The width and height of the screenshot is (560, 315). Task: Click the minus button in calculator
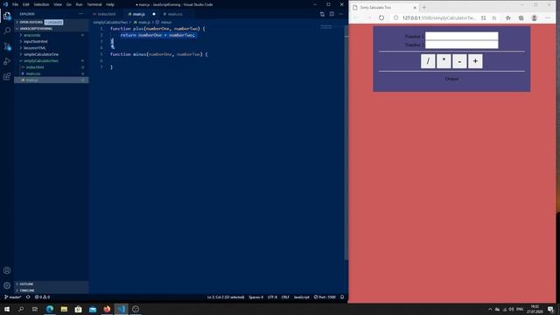pos(459,61)
